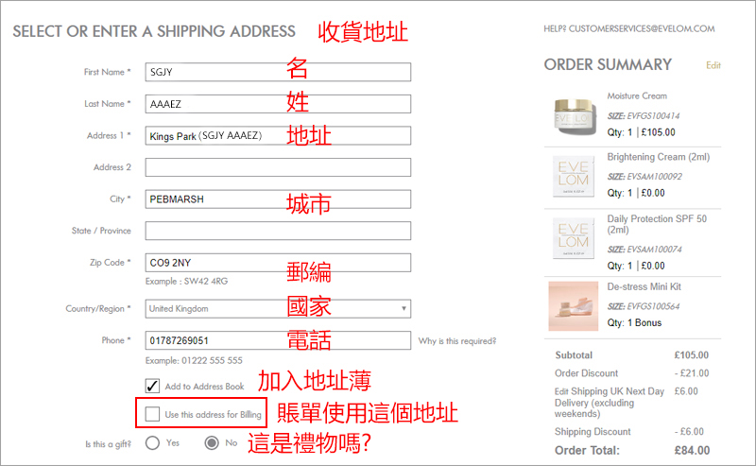Click the Moisture Cream product thumbnail
This screenshot has height=466, width=756.
click(574, 116)
